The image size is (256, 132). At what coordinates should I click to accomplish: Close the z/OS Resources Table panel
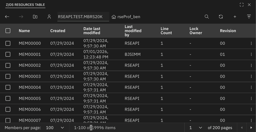(x=249, y=5)
